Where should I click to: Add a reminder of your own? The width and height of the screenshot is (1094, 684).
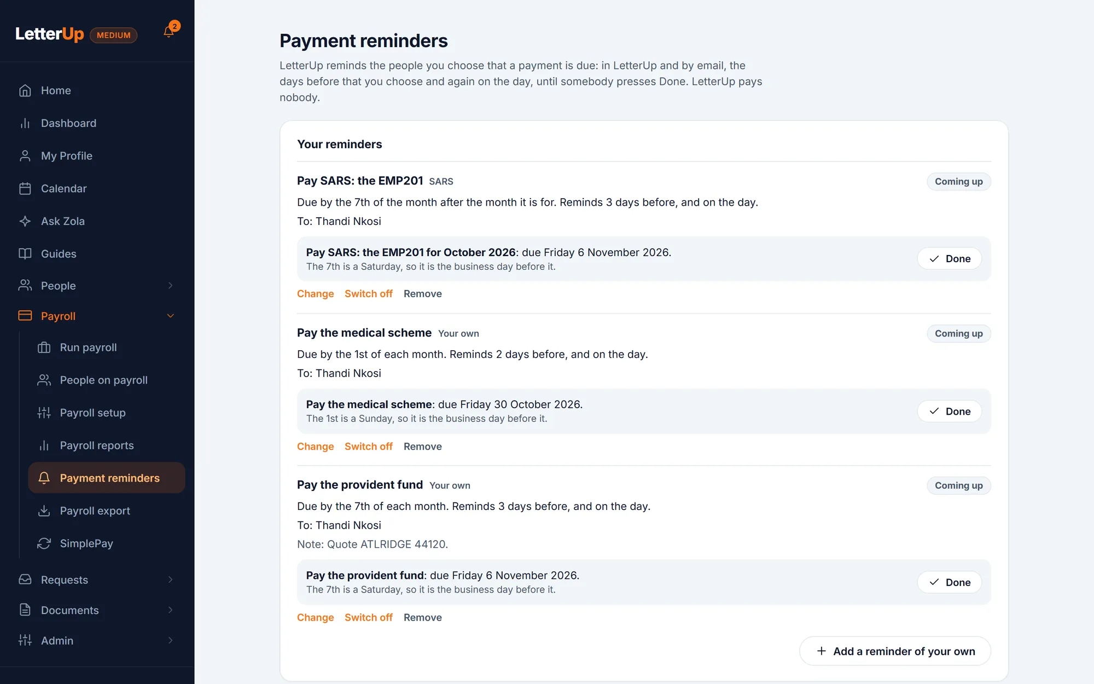click(x=895, y=651)
